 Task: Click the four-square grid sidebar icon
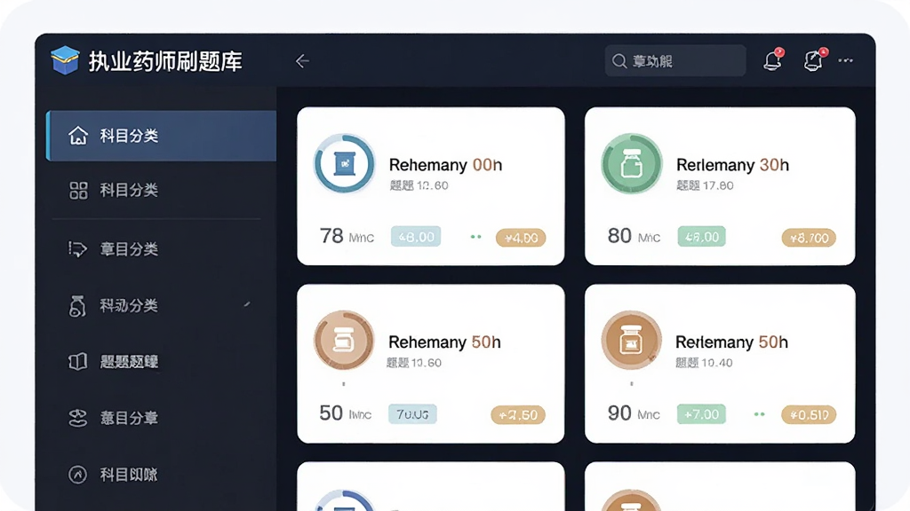click(x=78, y=190)
